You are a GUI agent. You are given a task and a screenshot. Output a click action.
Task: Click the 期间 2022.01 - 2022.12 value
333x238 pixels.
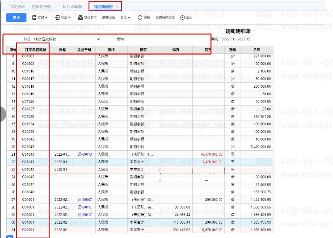(236, 39)
